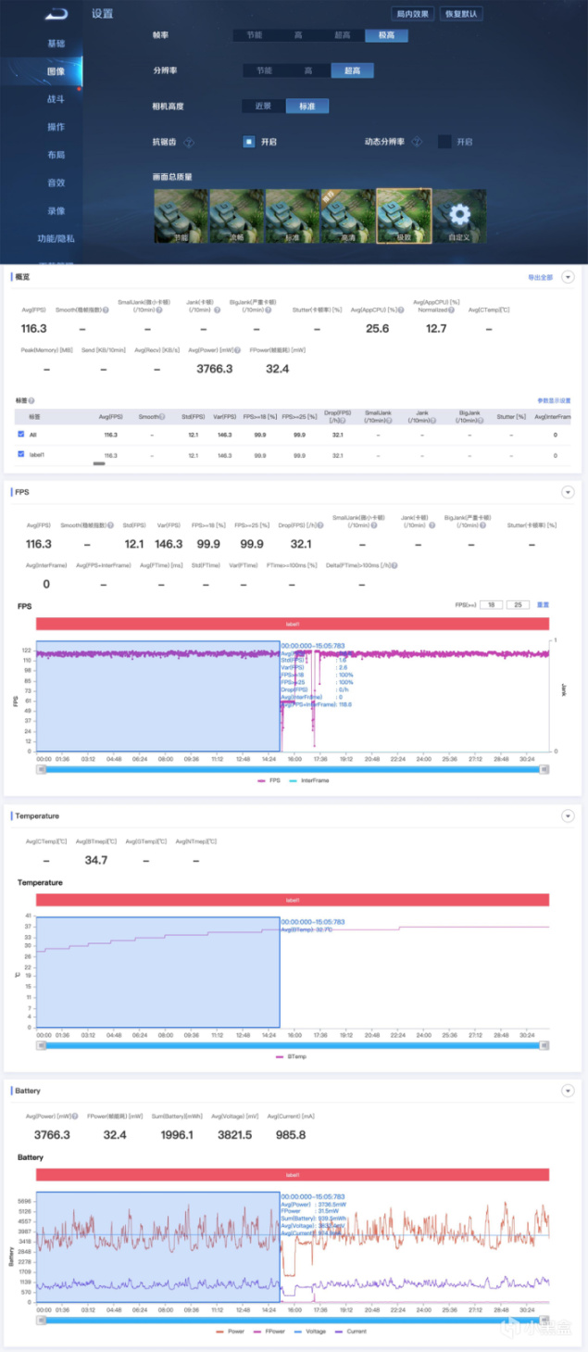Collapse the FPS section arrow

tap(568, 492)
